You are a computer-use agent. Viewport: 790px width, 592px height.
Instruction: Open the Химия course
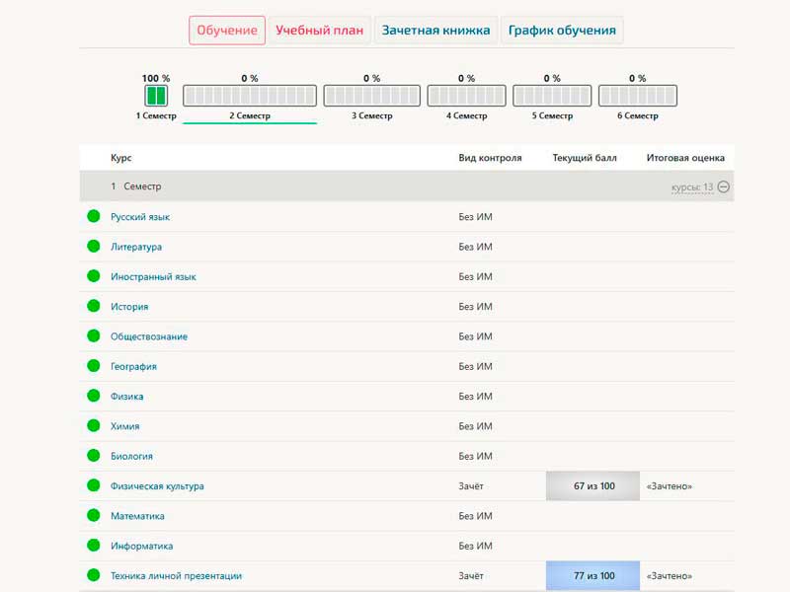tap(125, 426)
